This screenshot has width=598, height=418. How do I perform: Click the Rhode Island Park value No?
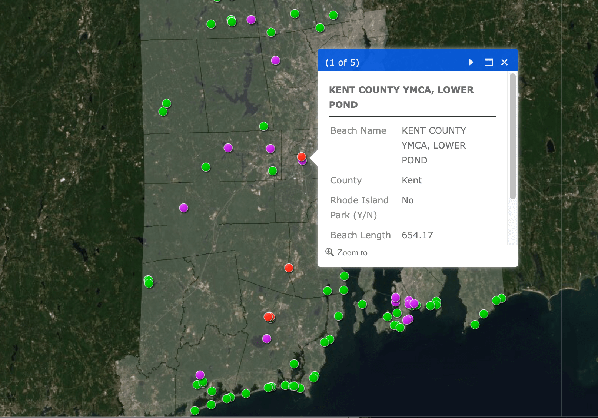(x=408, y=200)
